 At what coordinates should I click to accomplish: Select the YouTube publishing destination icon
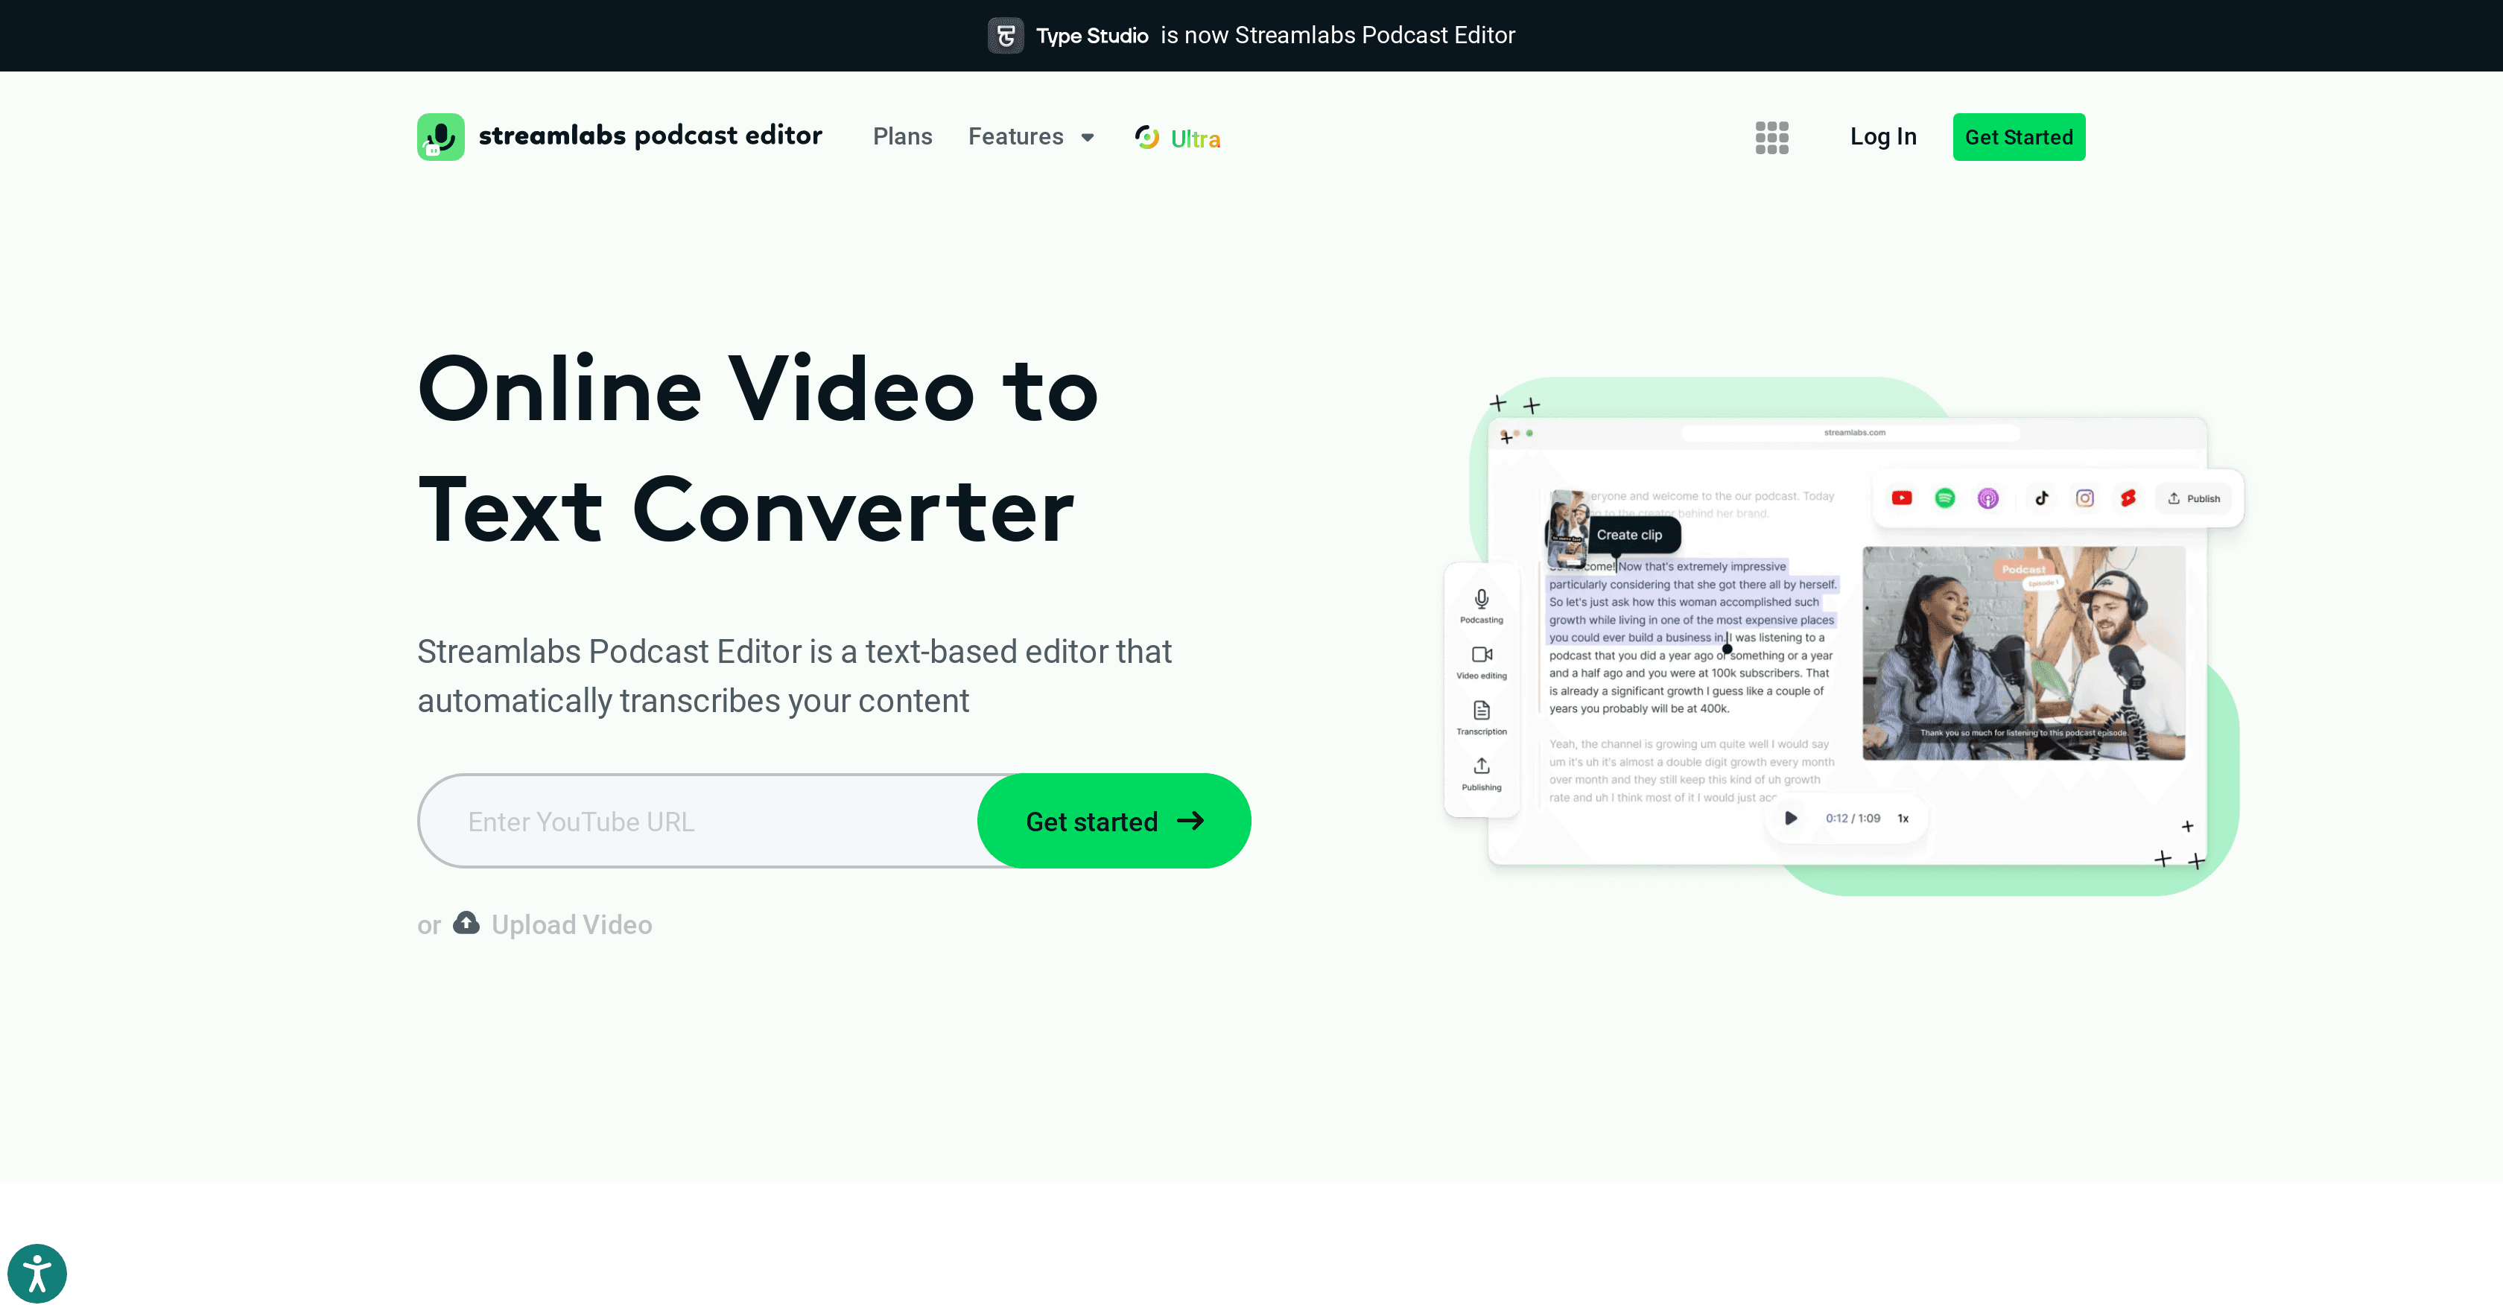coord(1902,498)
